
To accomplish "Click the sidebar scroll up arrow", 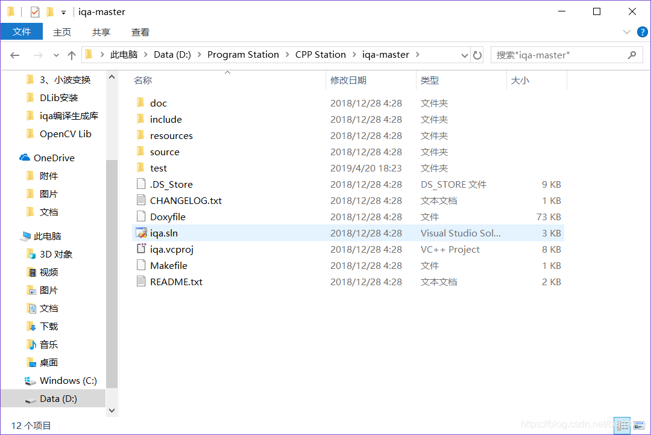I will tap(112, 77).
